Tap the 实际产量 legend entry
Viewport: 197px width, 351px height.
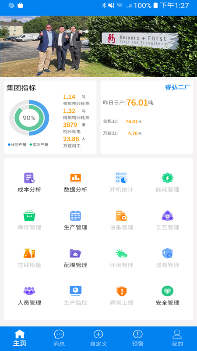tap(39, 145)
